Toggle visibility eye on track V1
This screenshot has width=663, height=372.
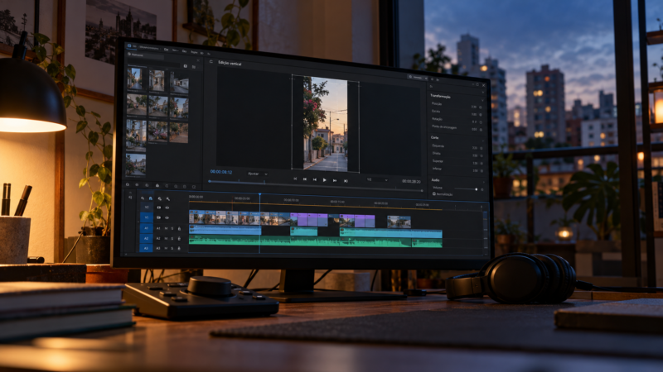click(167, 217)
